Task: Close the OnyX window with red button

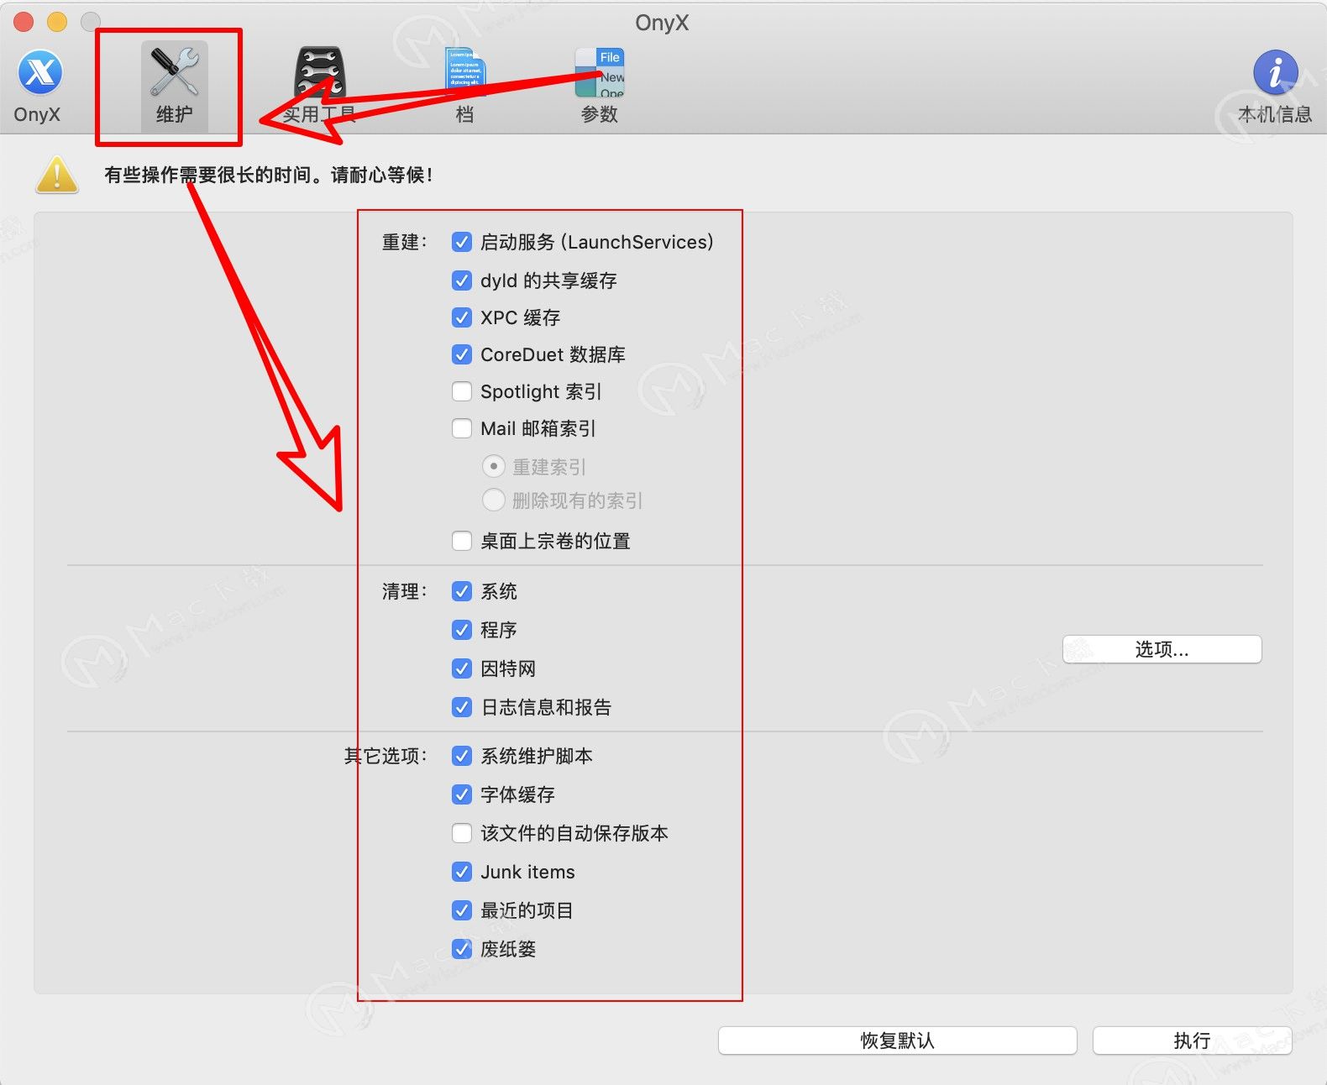Action: click(x=24, y=22)
